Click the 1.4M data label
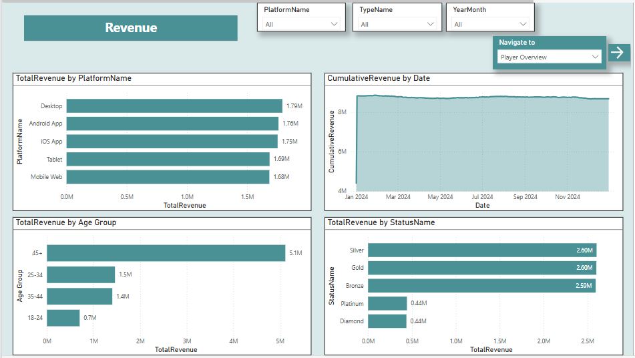Viewport: 635px width, 358px height. click(x=123, y=297)
